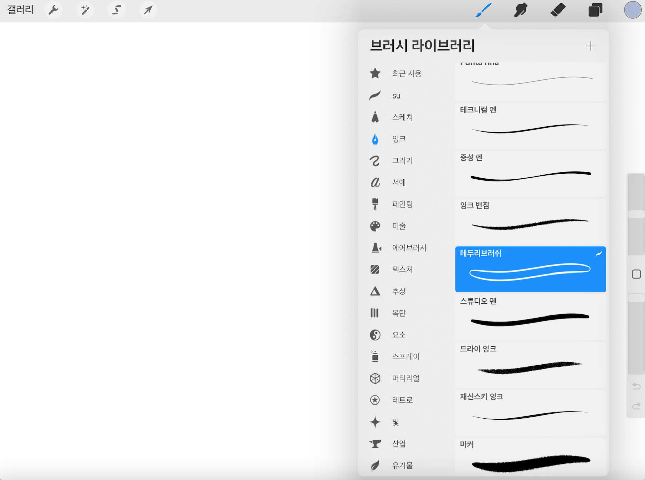Activate the Selection tool
Screen dimensions: 645x480
117,10
